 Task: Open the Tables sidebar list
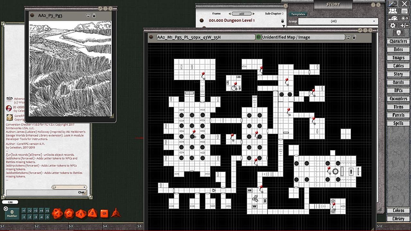[398, 66]
